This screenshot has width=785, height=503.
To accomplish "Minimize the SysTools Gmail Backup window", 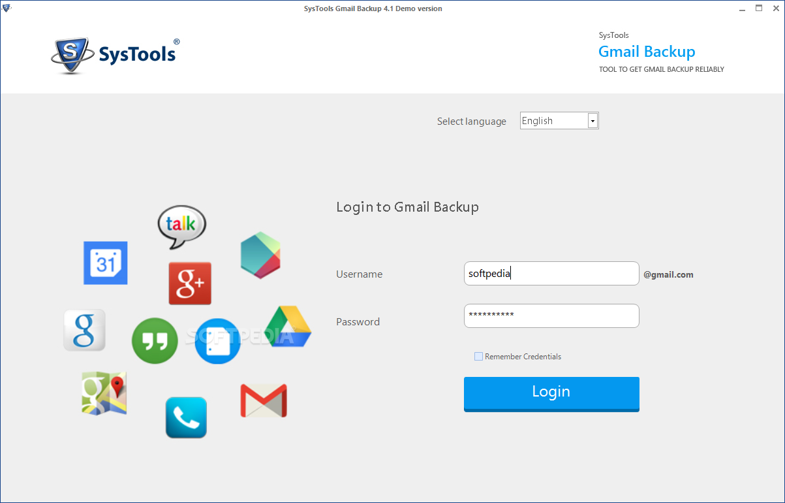I will click(x=743, y=8).
